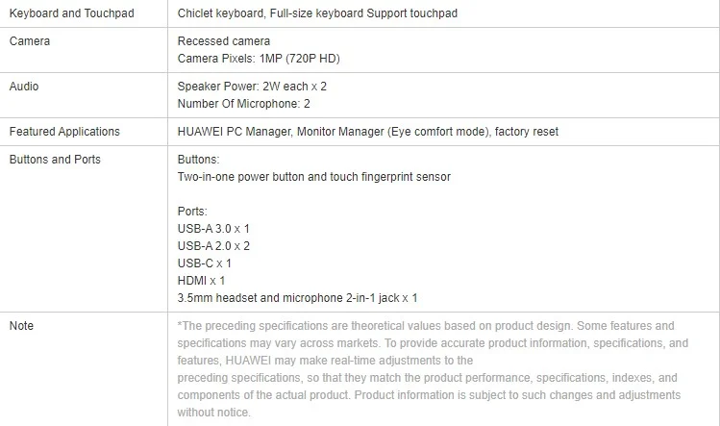Select the "Featured Applications" row label
This screenshot has width=720, height=426.
point(64,132)
